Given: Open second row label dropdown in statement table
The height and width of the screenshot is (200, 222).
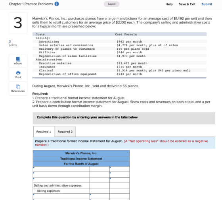Looking at the screenshot, I should click(61, 175).
